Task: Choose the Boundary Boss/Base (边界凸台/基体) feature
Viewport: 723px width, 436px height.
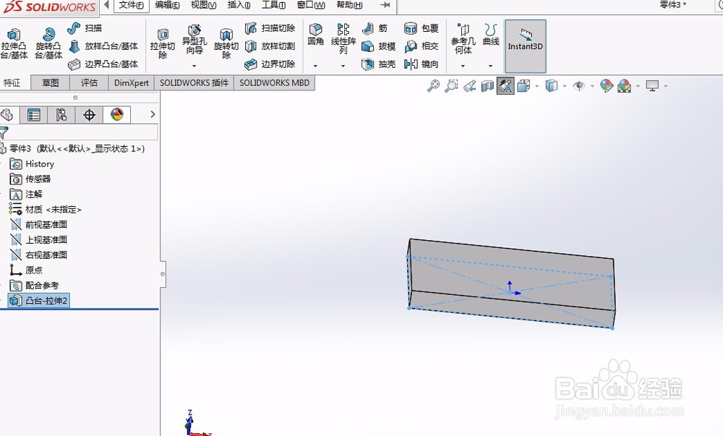Action: [103, 64]
